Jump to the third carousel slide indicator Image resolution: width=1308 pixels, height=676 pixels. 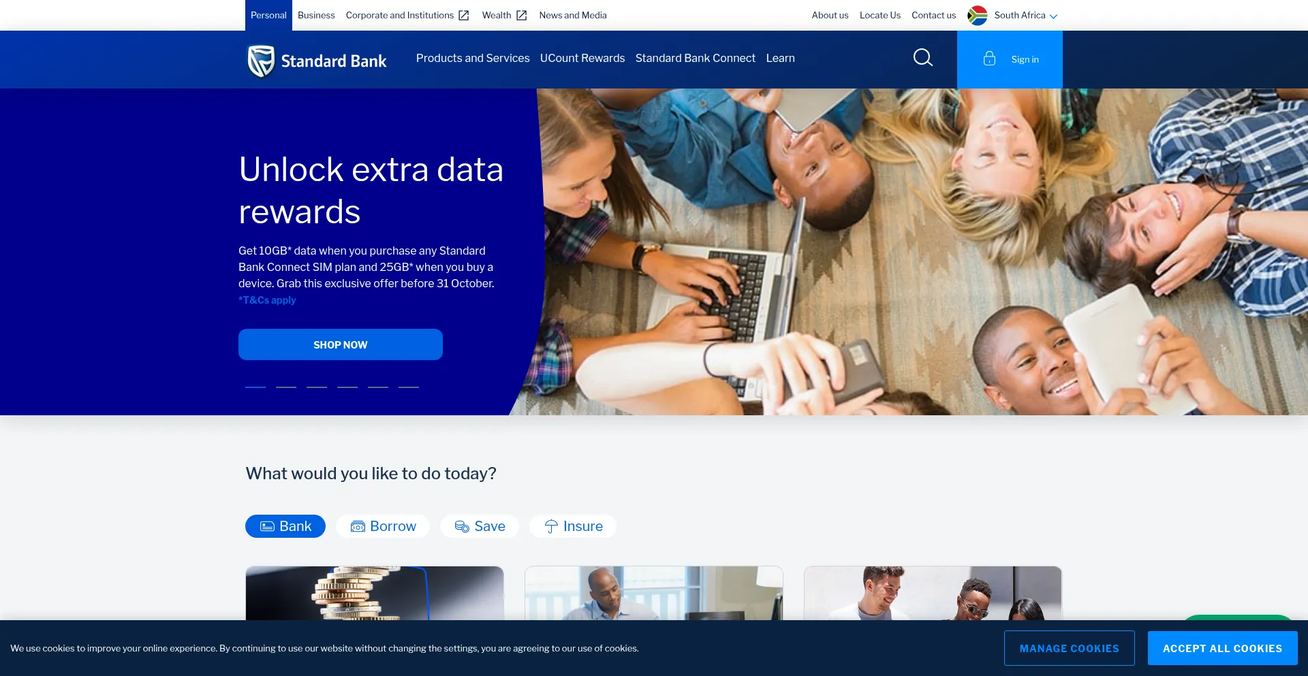point(317,387)
